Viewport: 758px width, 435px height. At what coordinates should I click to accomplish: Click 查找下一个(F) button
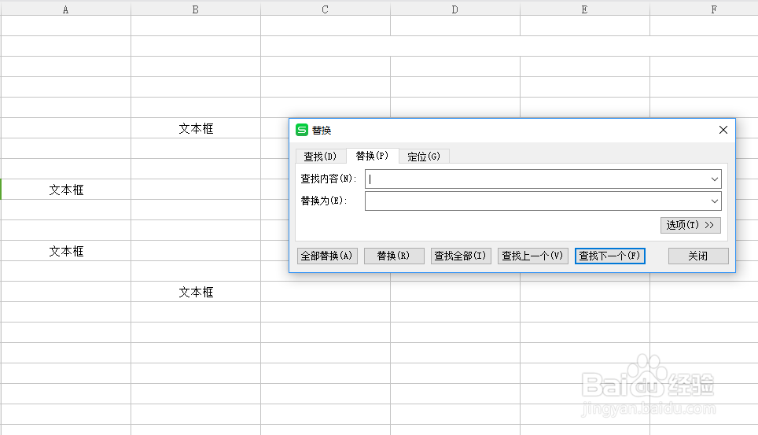coord(610,256)
